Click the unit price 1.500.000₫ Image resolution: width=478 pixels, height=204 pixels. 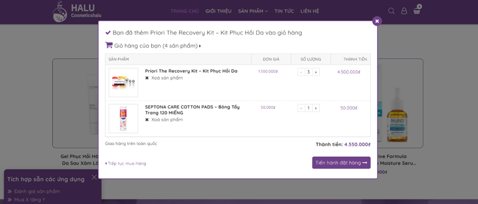268,72
